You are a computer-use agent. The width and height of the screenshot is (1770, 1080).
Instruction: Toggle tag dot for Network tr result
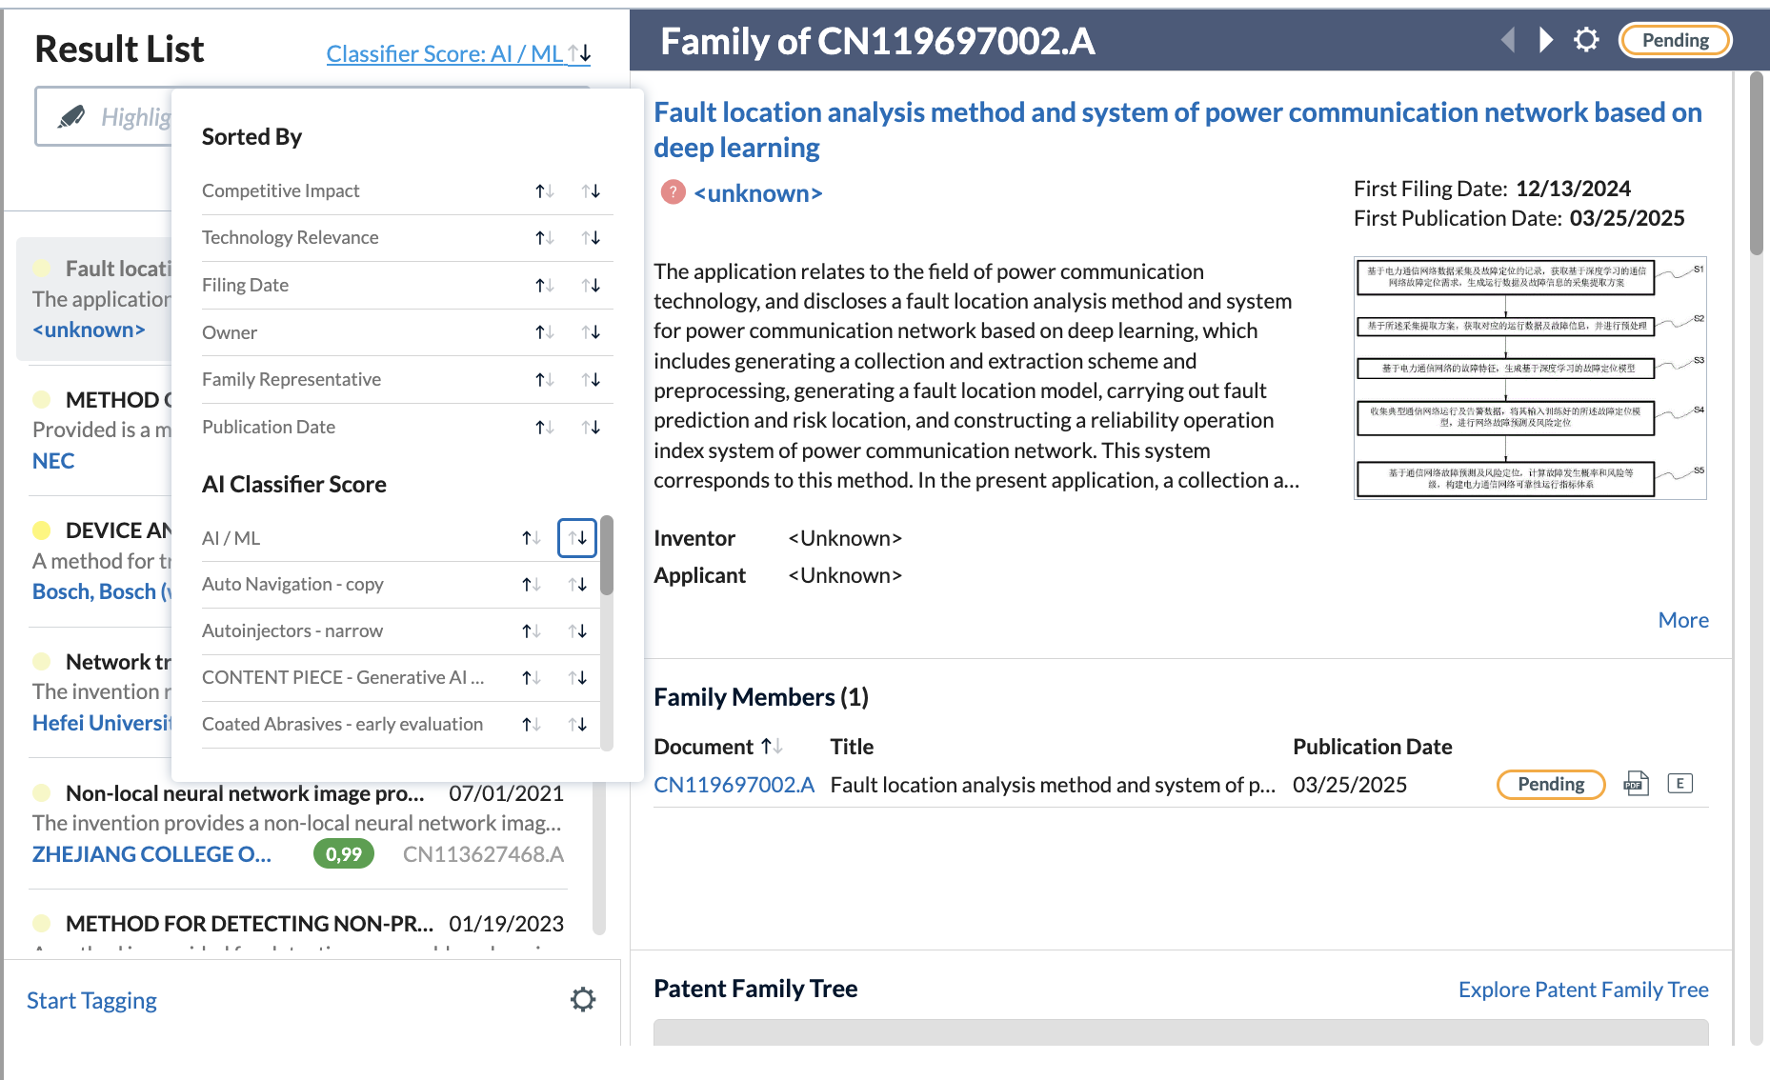42,662
